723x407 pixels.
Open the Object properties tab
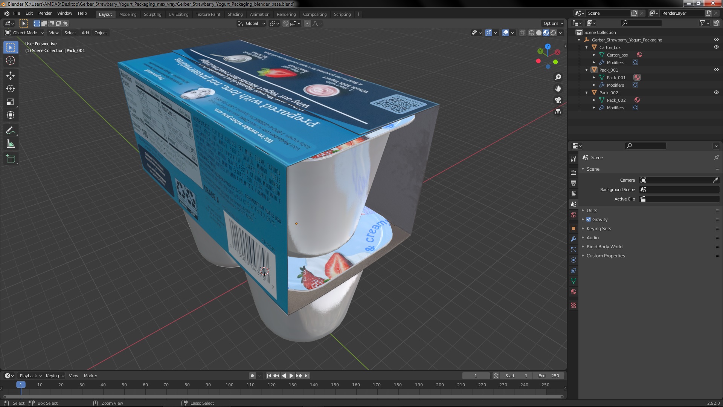(574, 228)
